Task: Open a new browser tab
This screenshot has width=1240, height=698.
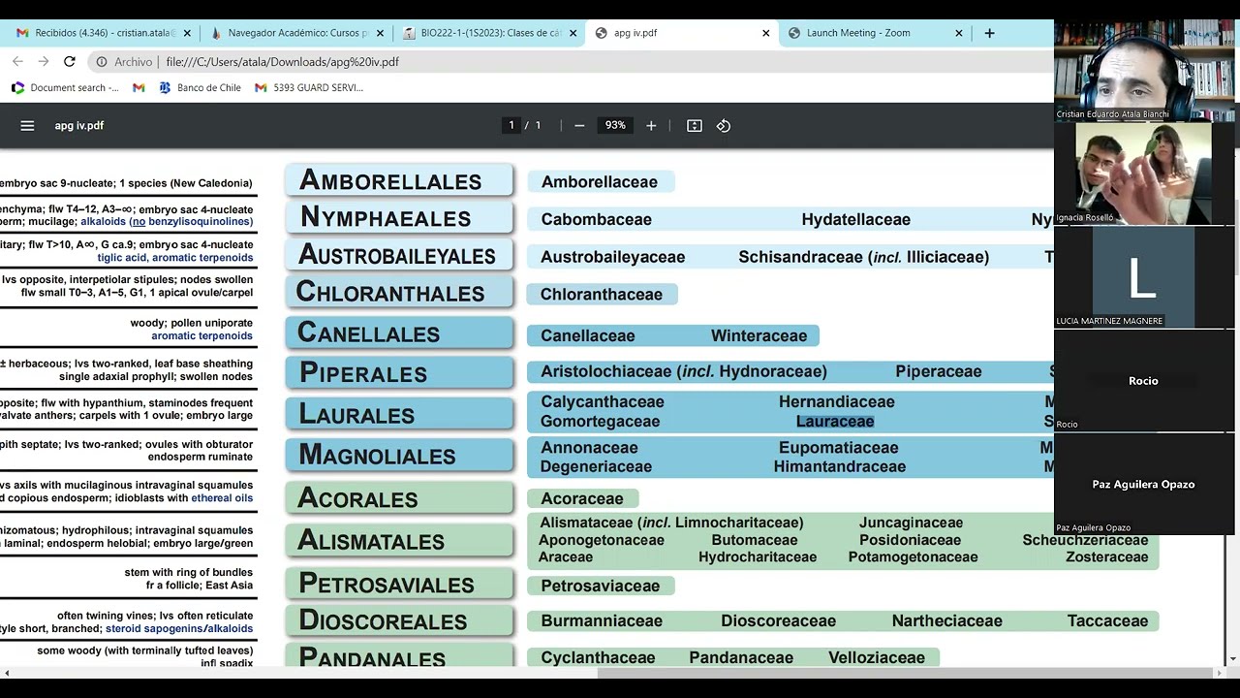Action: 989,32
